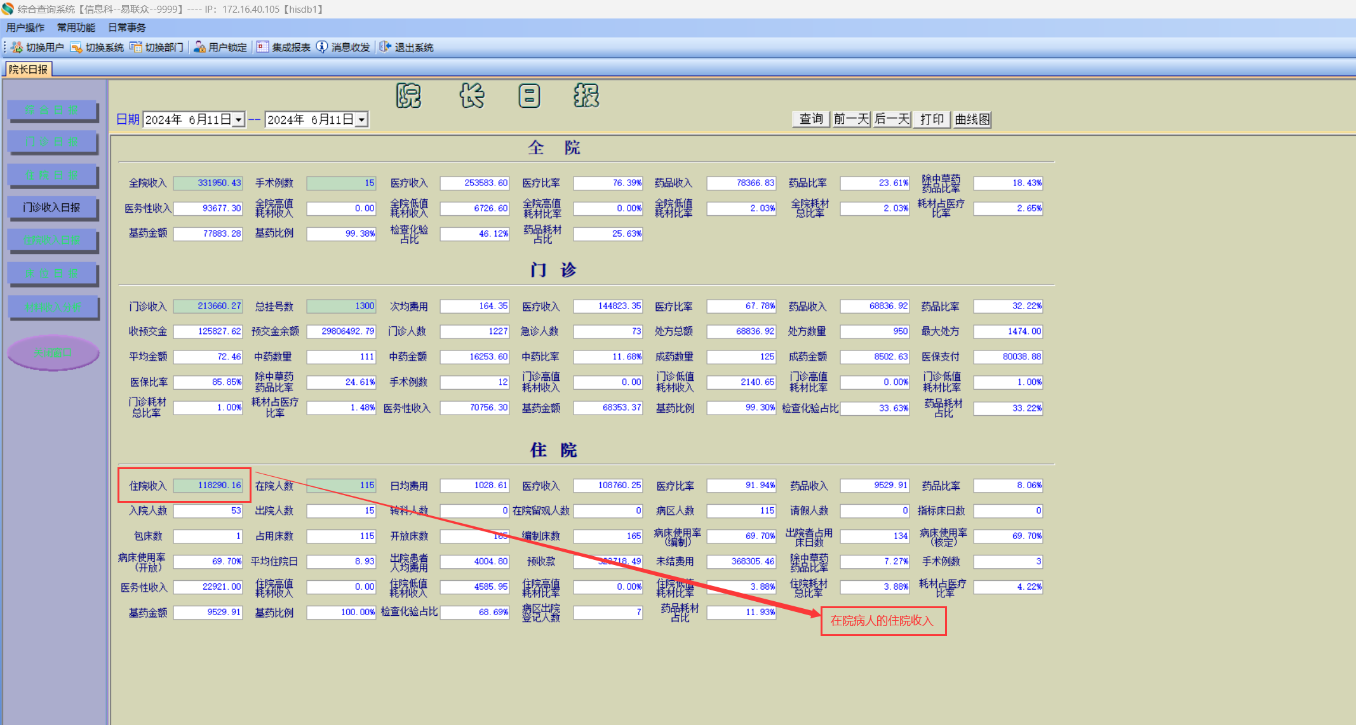Click the 切换用户 switch user icon

pyautogui.click(x=17, y=48)
